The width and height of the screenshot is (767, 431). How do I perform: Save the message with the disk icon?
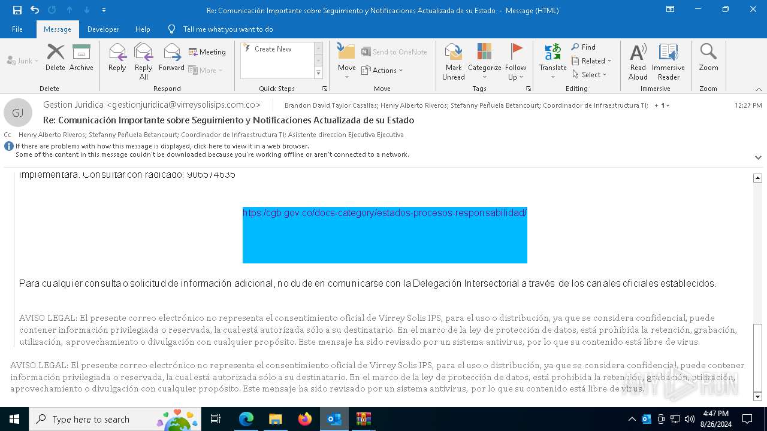tap(17, 10)
